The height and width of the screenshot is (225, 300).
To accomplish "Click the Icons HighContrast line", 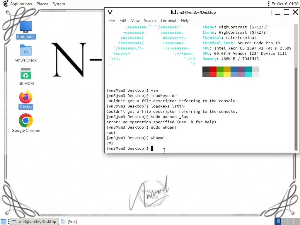I will point(235,32).
